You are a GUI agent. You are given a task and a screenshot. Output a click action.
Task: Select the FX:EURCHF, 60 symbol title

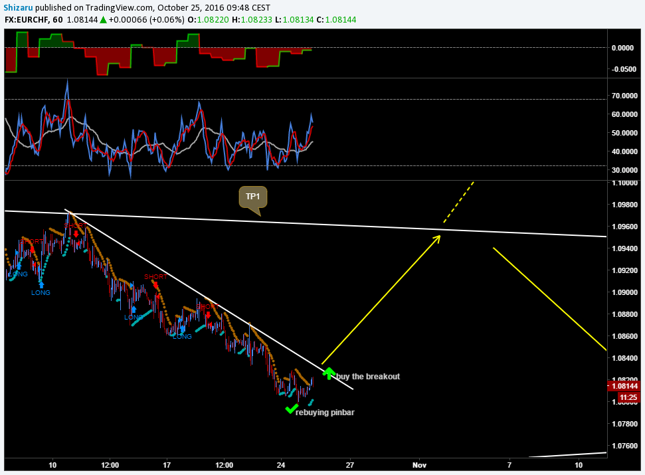[34, 19]
